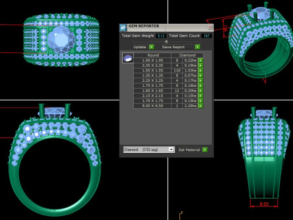
Task: Select the 8.50 X 8.50 size cell
Action: pyautogui.click(x=153, y=106)
